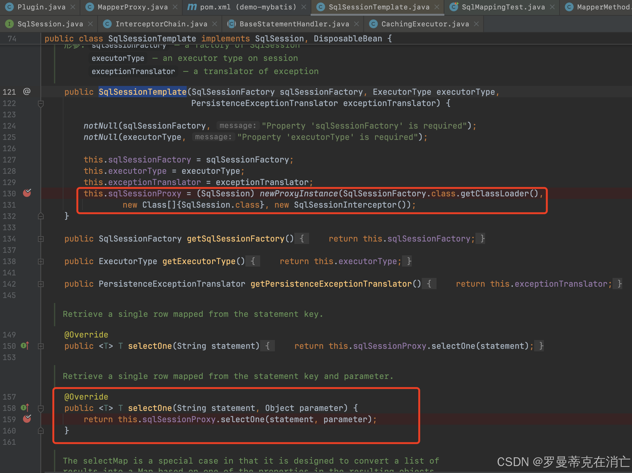This screenshot has height=473, width=632.
Task: Close the MapperProxy.java tab
Action: [x=175, y=7]
